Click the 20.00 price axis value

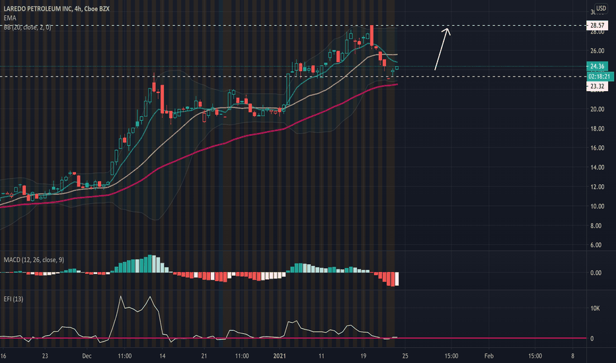[x=597, y=109]
